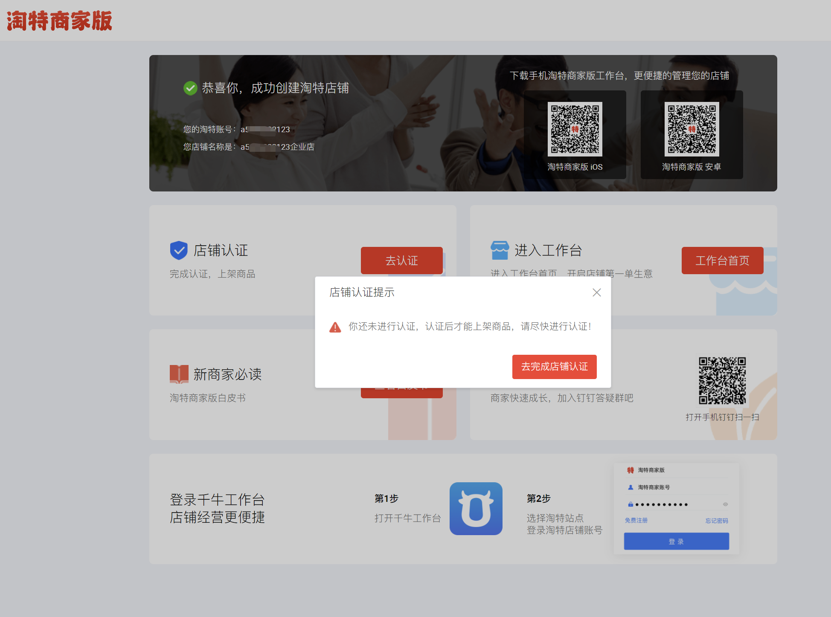Click the lock icon in password field
Image resolution: width=831 pixels, height=617 pixels.
[x=631, y=504]
